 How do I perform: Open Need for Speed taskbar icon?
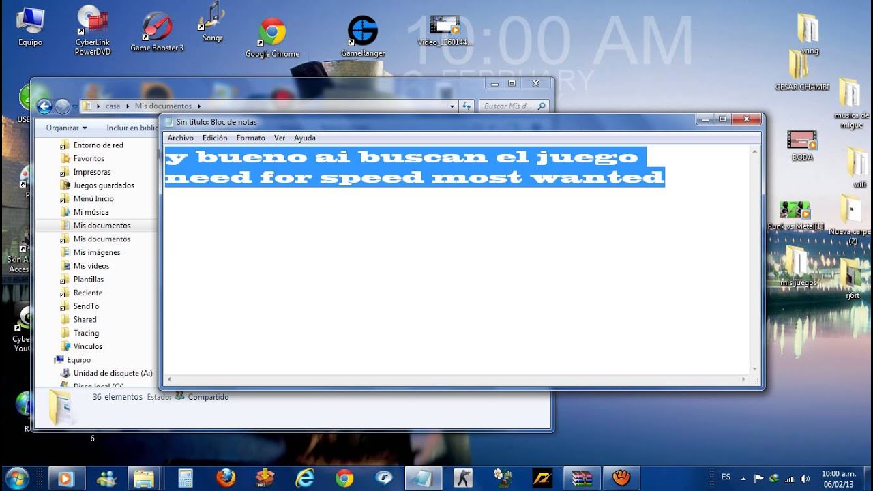tap(542, 478)
